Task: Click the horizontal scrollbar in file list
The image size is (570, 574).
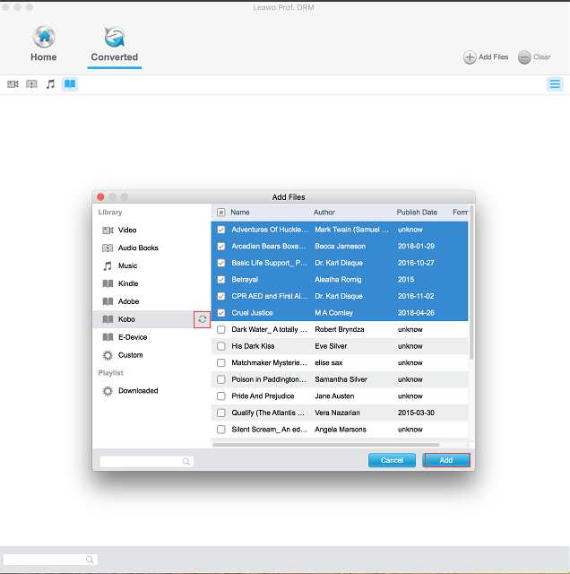Action: tap(326, 445)
